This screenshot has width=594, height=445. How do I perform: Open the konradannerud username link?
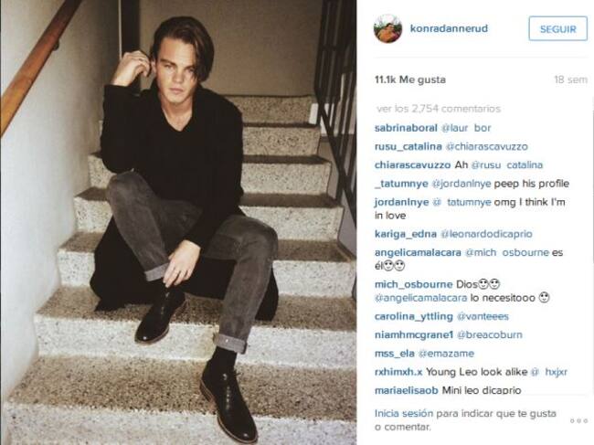point(449,28)
